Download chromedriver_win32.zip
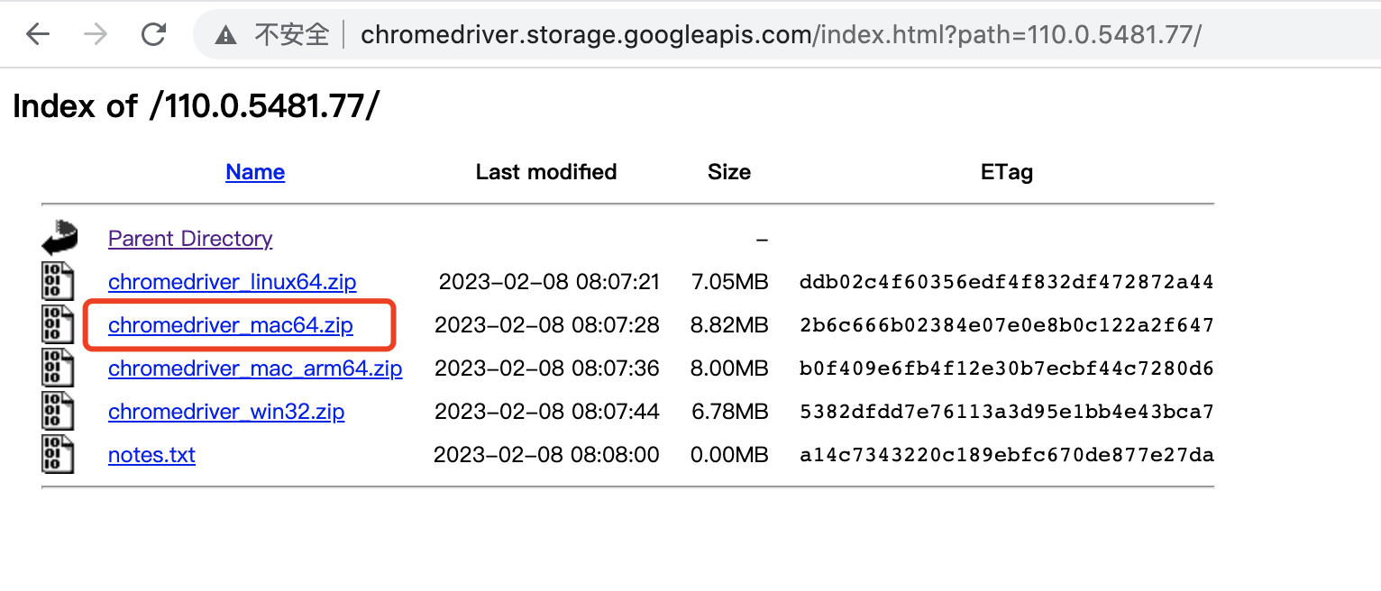Image resolution: width=1381 pixels, height=591 pixels. click(226, 412)
